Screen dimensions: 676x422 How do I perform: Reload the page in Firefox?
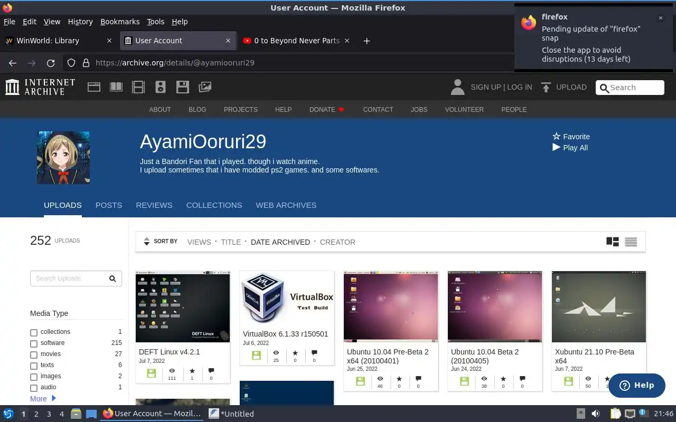pos(51,63)
